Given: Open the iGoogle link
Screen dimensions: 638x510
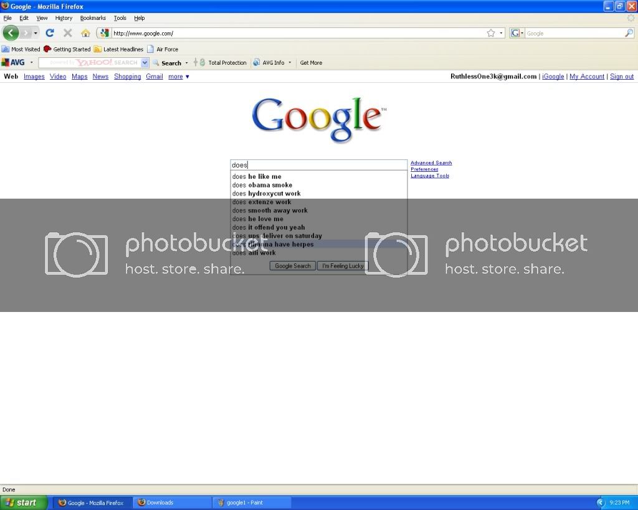Looking at the screenshot, I should tap(553, 77).
